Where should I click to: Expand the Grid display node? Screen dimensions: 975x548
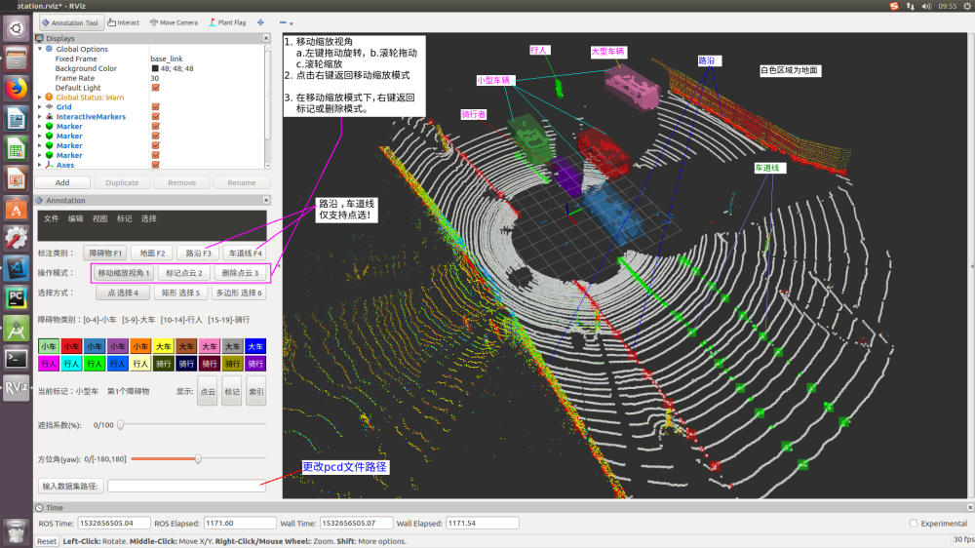tap(40, 107)
